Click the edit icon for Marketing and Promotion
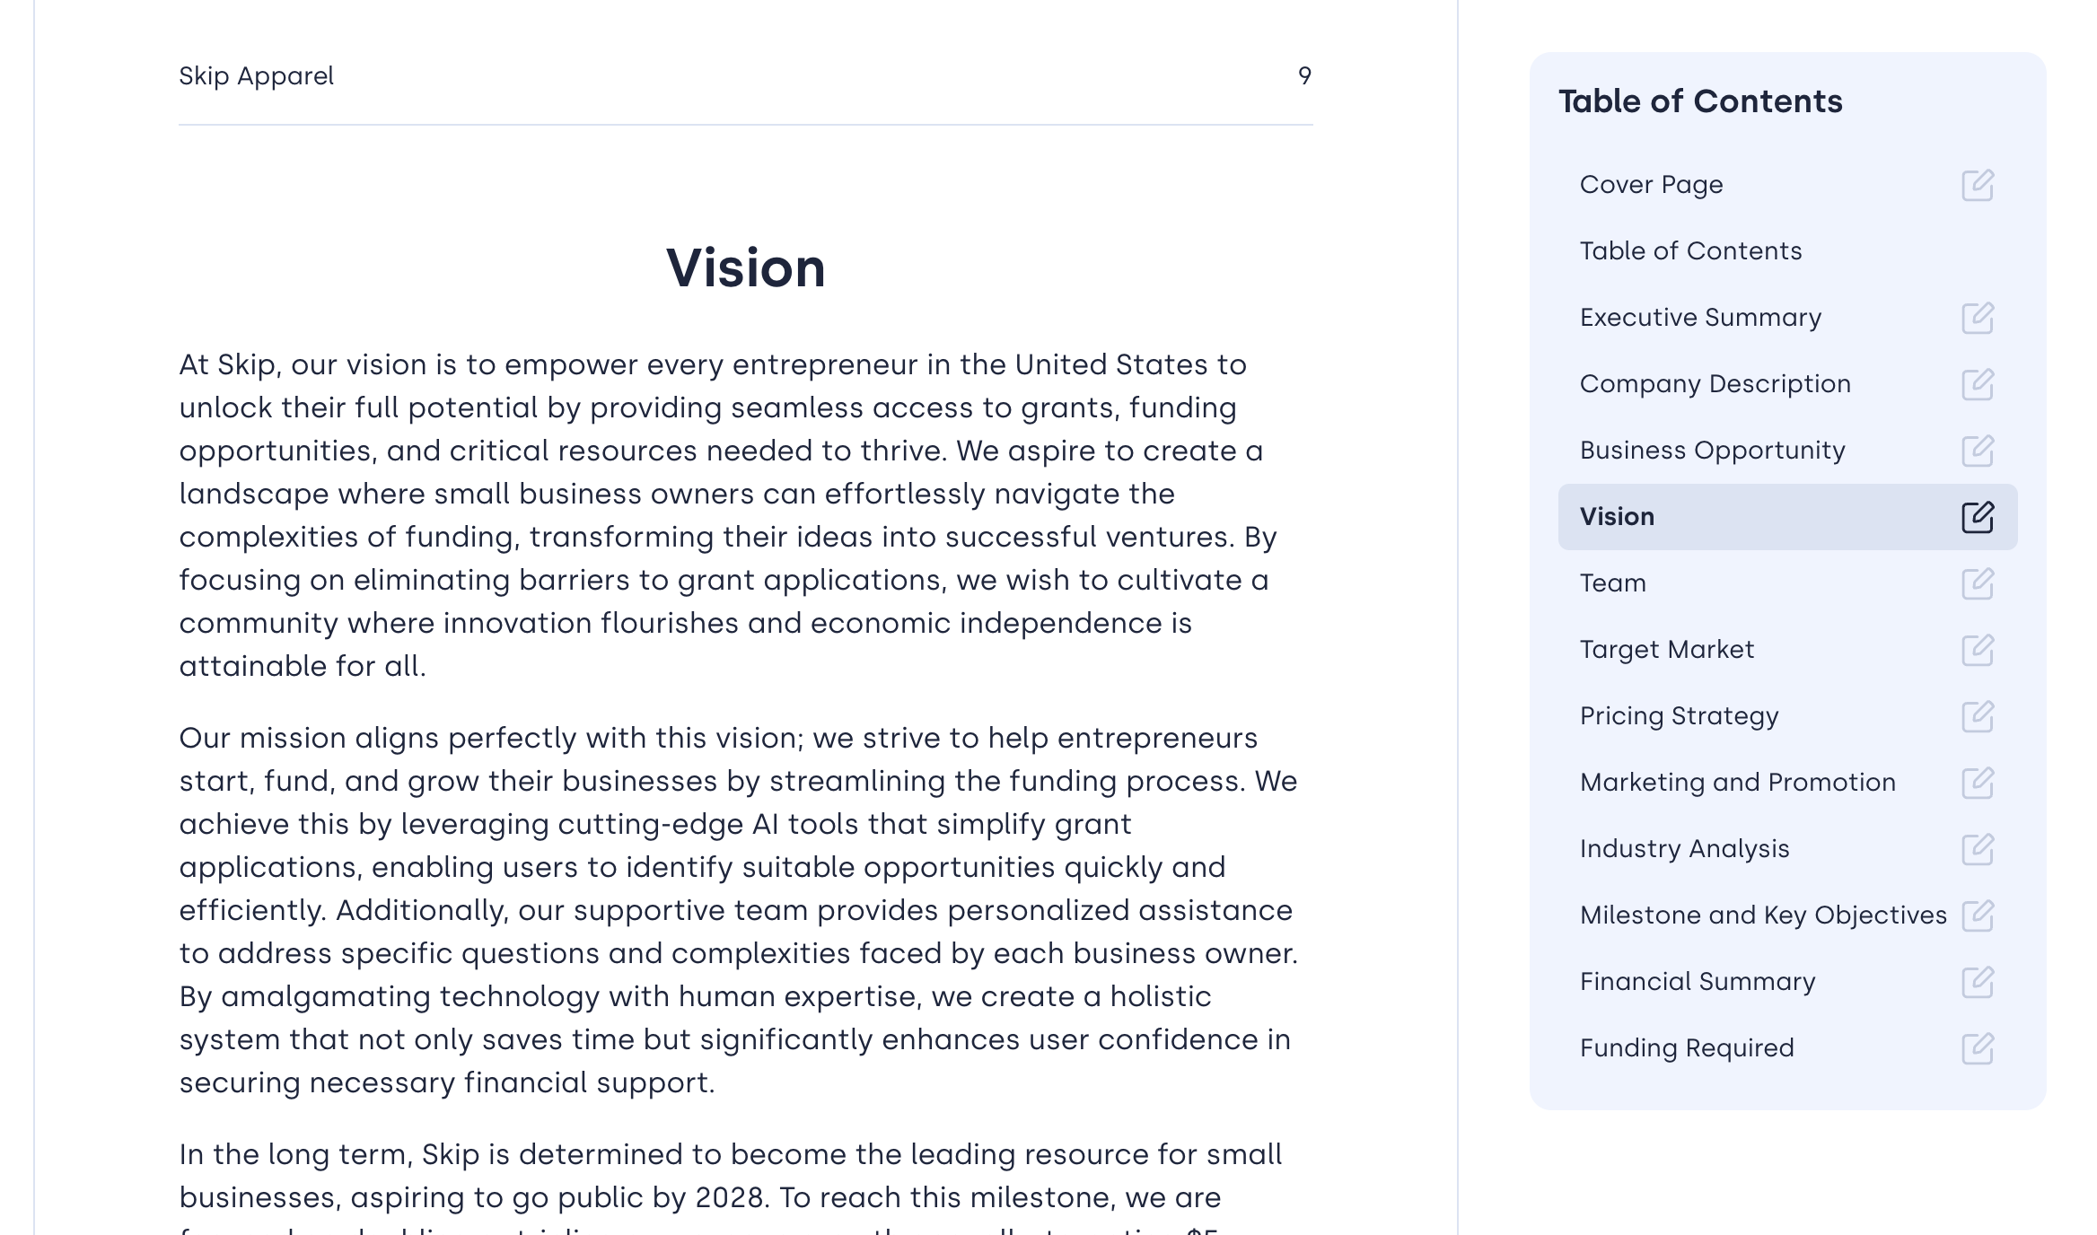 (1978, 783)
